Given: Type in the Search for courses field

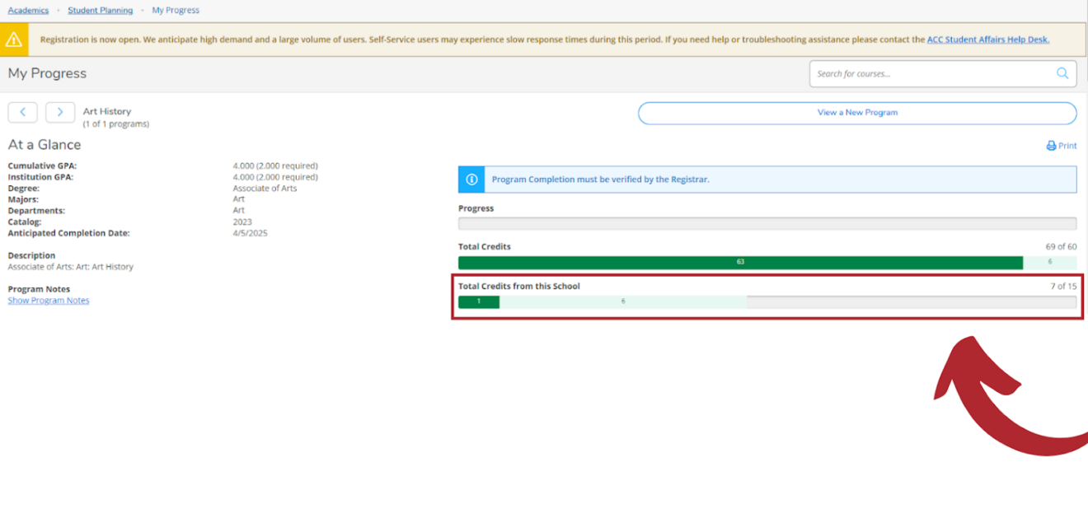Looking at the screenshot, I should 931,73.
